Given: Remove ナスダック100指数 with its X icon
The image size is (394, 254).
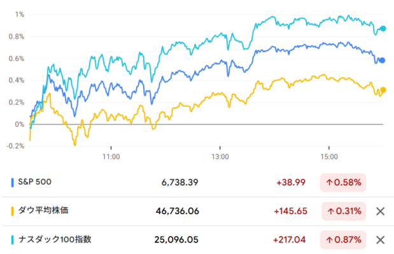Looking at the screenshot, I should point(379,239).
